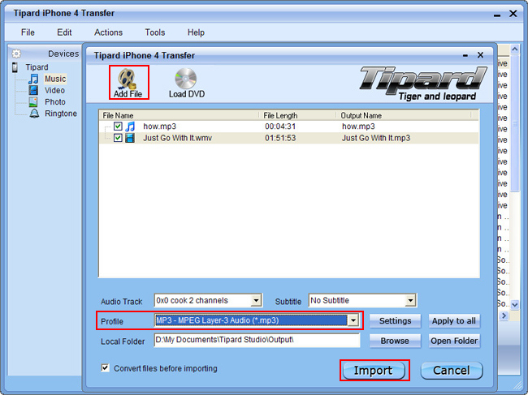Open the Subtitle dropdown
The height and width of the screenshot is (395, 528).
click(x=410, y=301)
